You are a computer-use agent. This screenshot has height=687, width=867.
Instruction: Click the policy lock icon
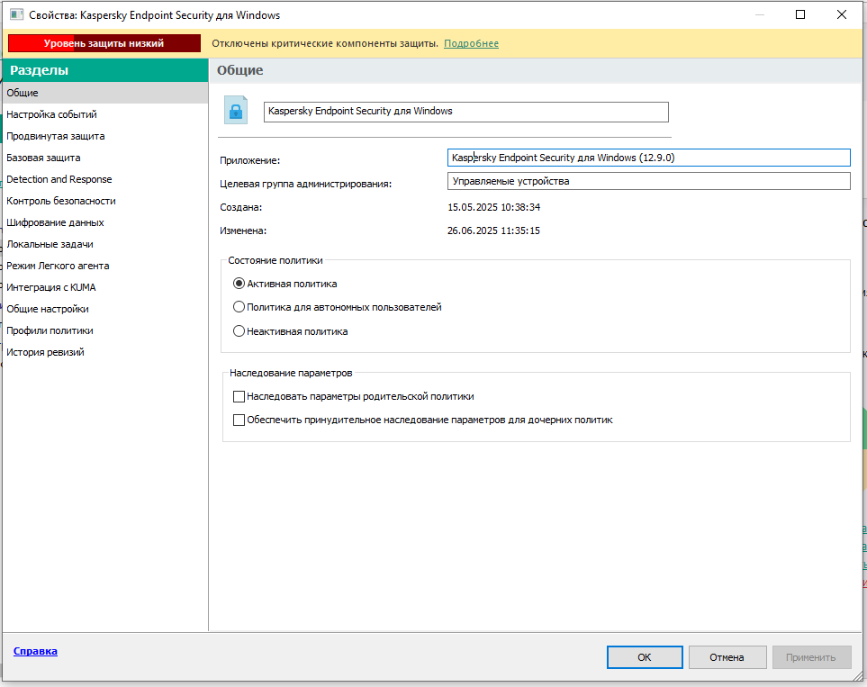pos(235,112)
